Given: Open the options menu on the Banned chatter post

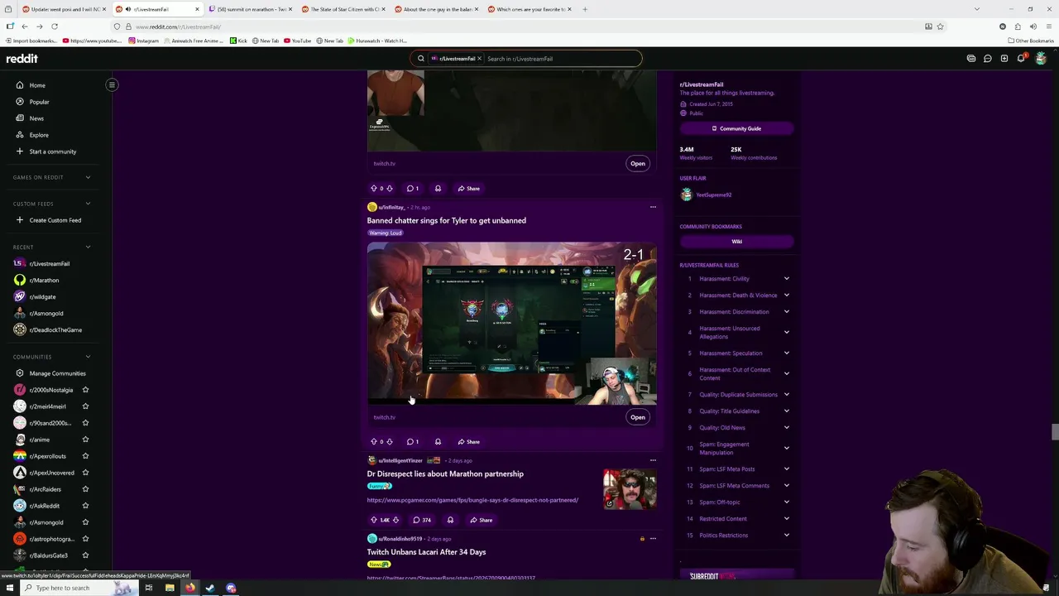Looking at the screenshot, I should coord(653,207).
